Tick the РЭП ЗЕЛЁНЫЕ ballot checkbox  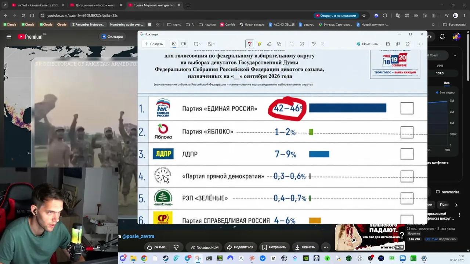click(407, 198)
